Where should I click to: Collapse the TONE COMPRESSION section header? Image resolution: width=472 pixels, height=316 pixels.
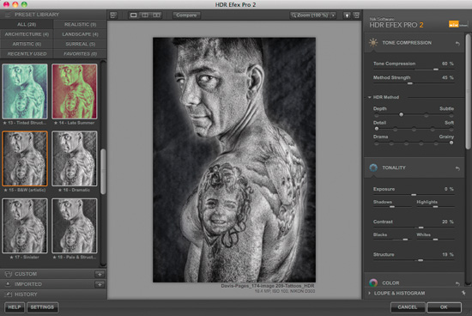[x=415, y=43]
